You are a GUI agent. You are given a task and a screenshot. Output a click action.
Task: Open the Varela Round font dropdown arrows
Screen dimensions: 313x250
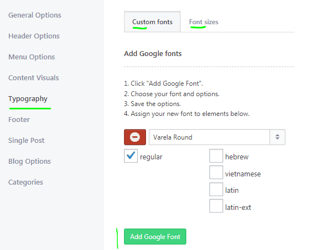click(x=278, y=137)
